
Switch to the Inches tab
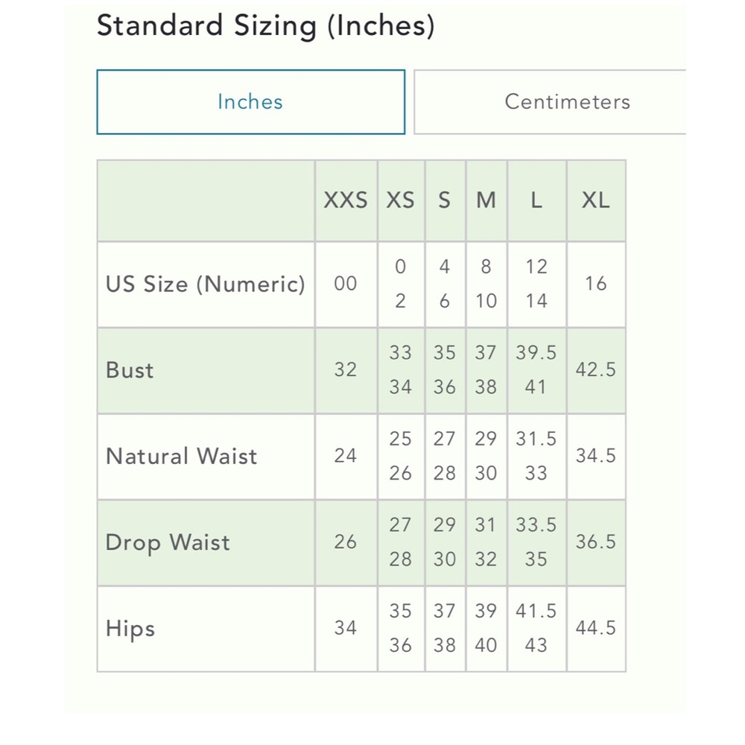(x=250, y=102)
